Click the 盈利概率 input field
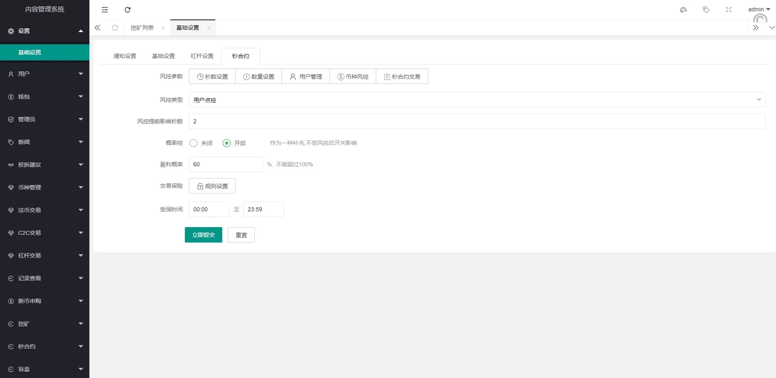Image resolution: width=776 pixels, height=378 pixels. point(225,164)
